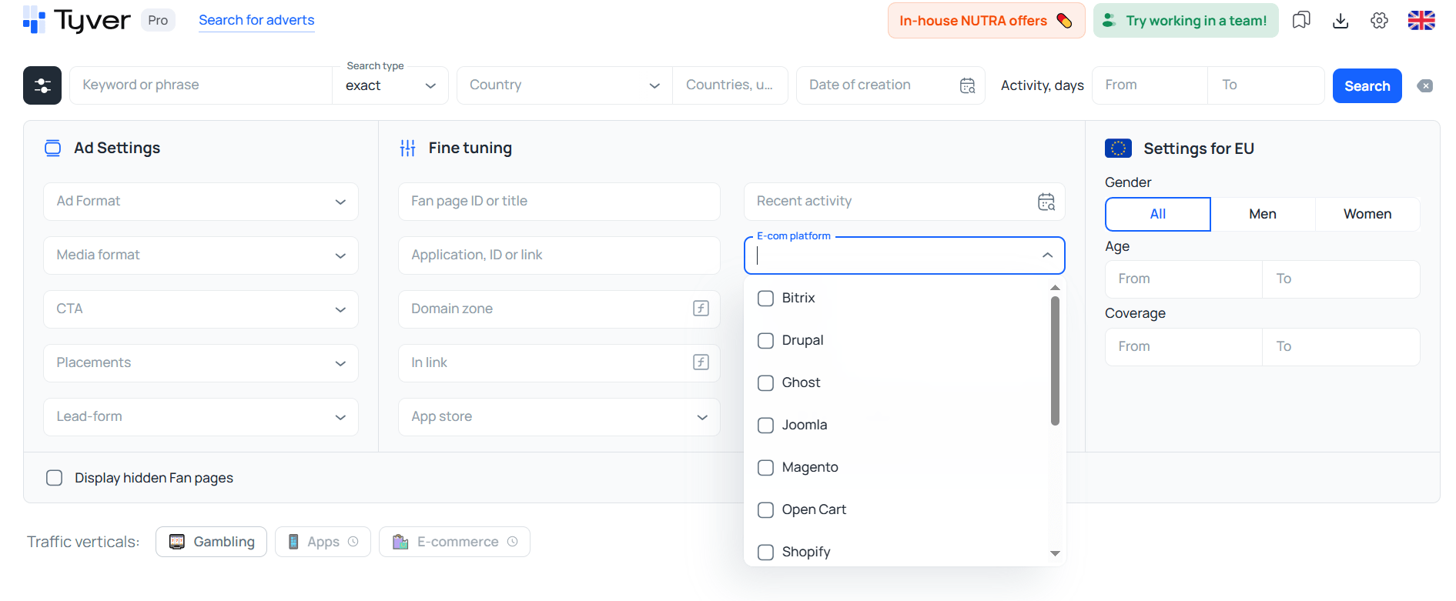
Task: Expand the Lead-form dropdown
Action: click(x=201, y=417)
